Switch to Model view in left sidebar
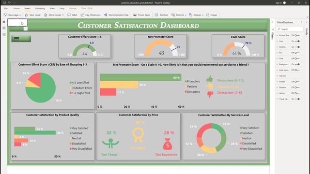The image size is (310, 174). point(4,34)
